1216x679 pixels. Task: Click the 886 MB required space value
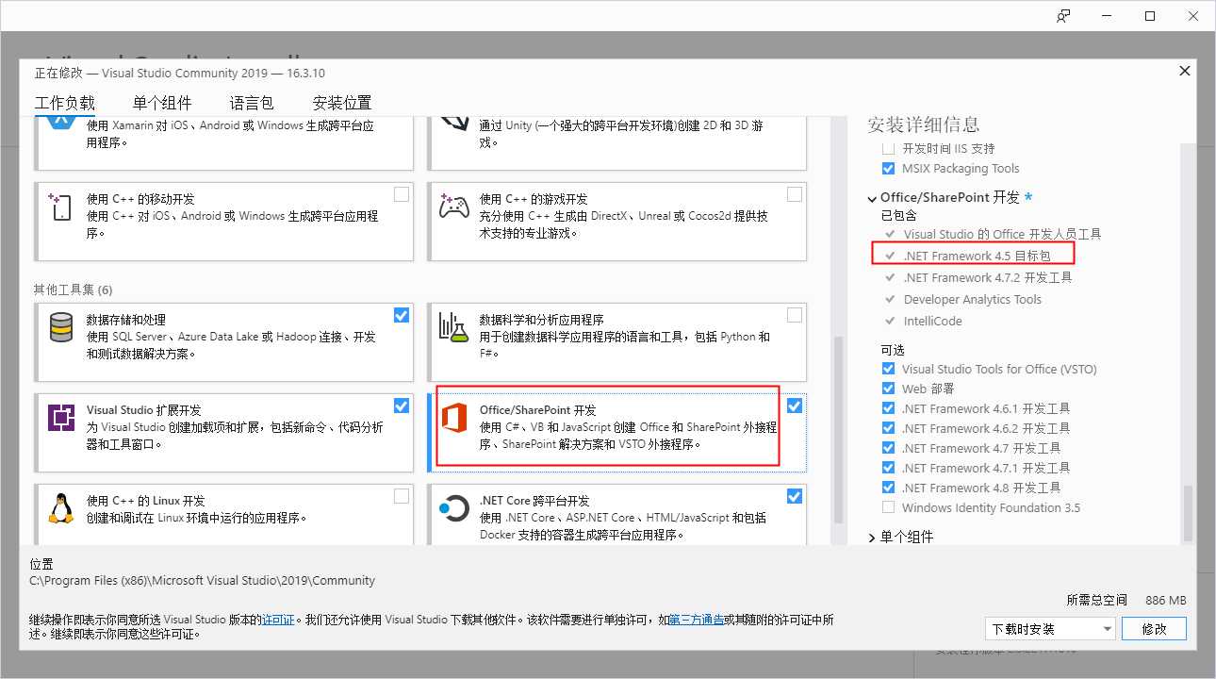click(1166, 600)
